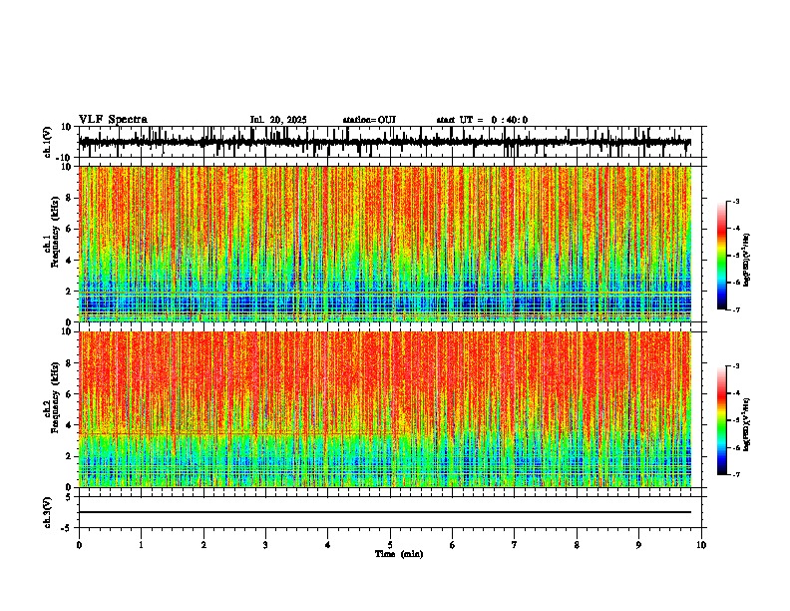Click the 'ch.1(V)' axis label
This screenshot has height=611, width=790.
[48, 142]
